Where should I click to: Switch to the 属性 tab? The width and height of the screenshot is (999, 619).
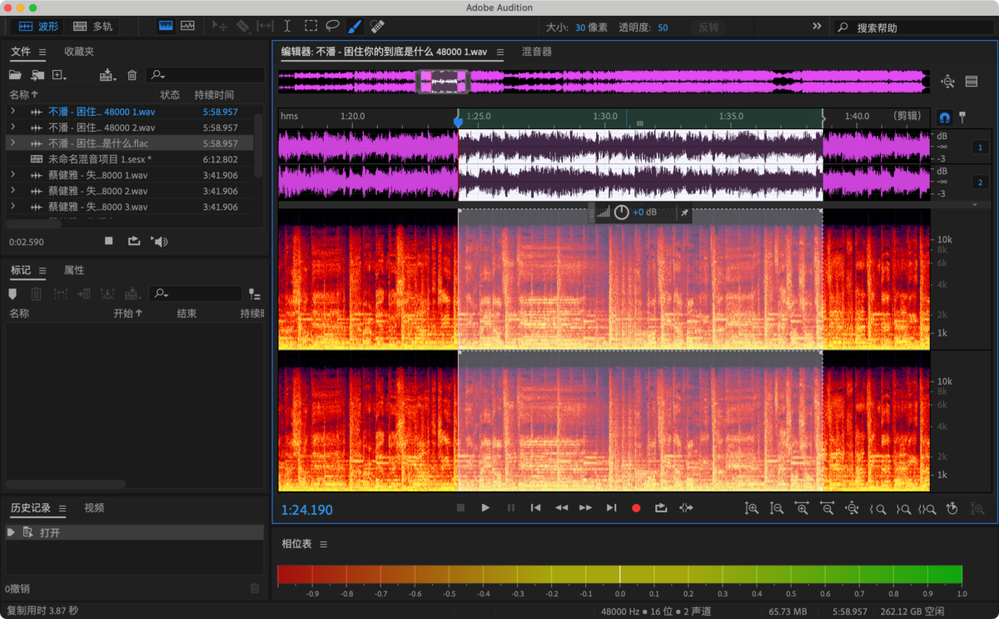tap(74, 270)
